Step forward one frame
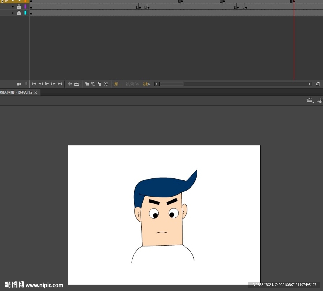 tap(53, 84)
